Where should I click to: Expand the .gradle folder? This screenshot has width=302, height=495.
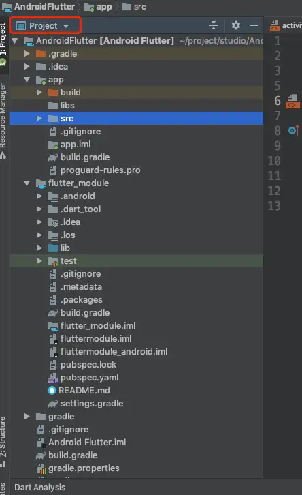(27, 54)
